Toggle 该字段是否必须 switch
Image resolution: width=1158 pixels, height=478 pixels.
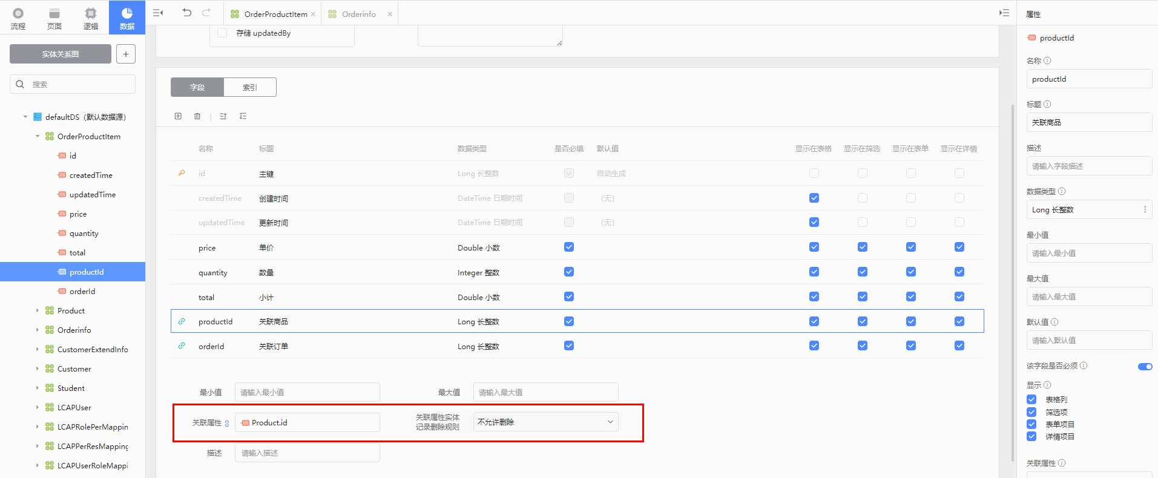tap(1145, 366)
